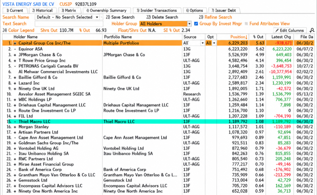Toggle the Group By Invest Mngr checkbox

[196, 24]
